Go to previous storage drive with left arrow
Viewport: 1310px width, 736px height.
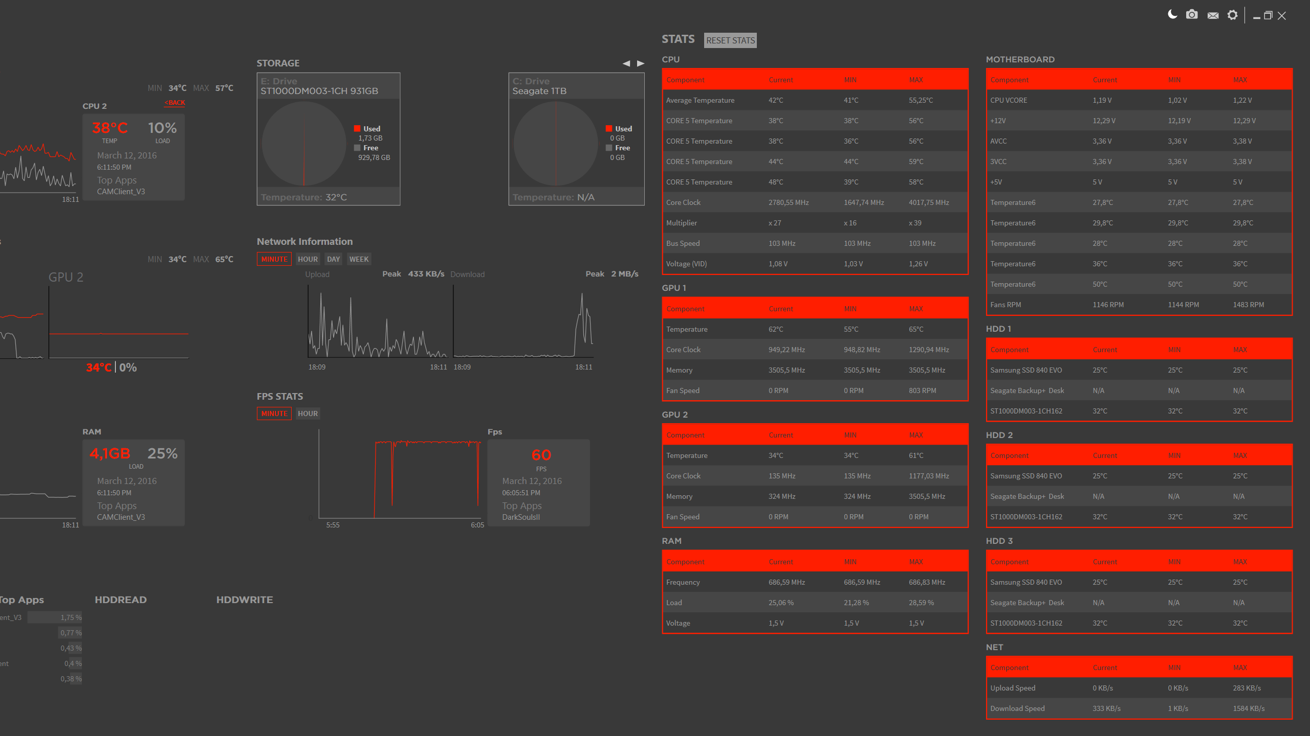click(626, 63)
